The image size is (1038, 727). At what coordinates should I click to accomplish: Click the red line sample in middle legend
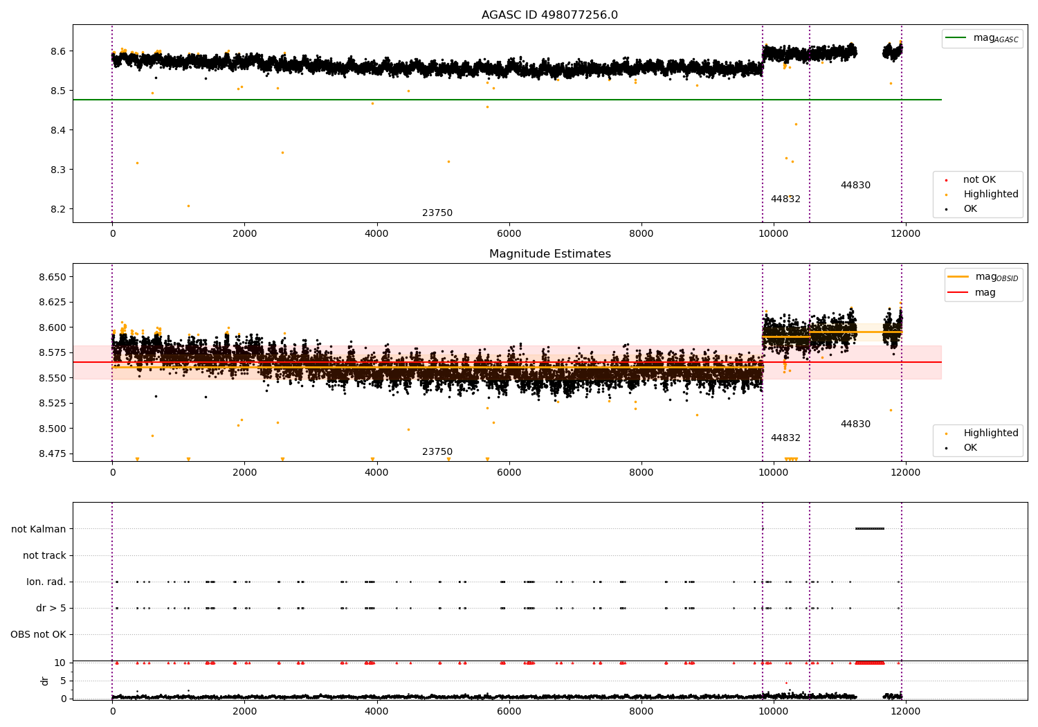[958, 293]
